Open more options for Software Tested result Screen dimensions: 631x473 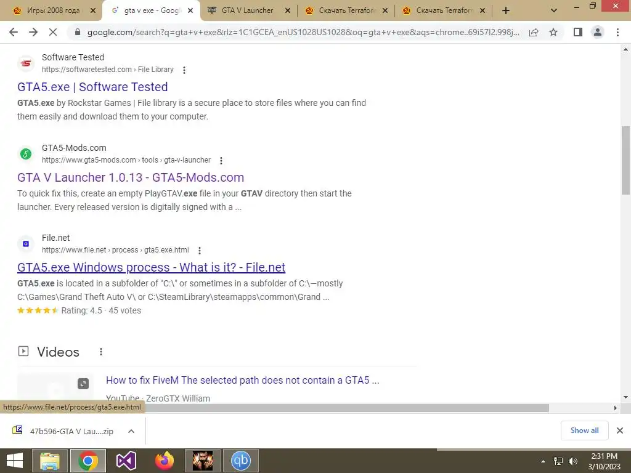click(184, 70)
